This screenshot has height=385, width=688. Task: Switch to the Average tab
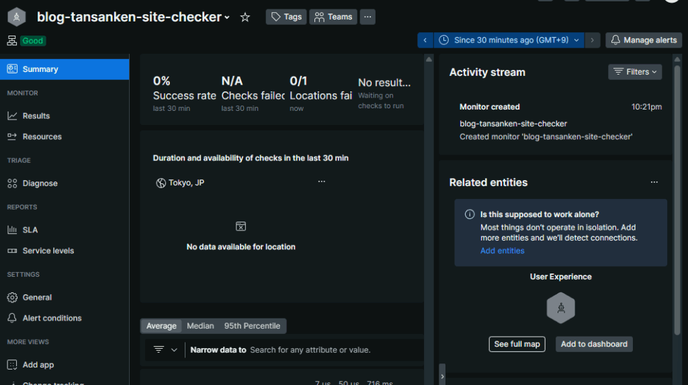(x=161, y=326)
